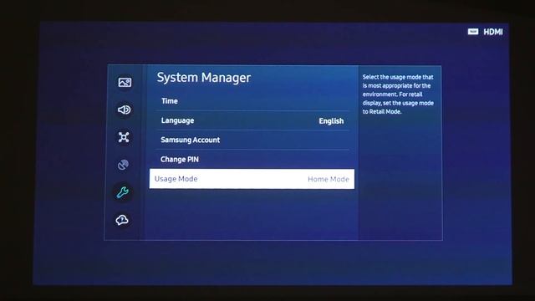Select the highlighted Usage Mode row

click(252, 179)
